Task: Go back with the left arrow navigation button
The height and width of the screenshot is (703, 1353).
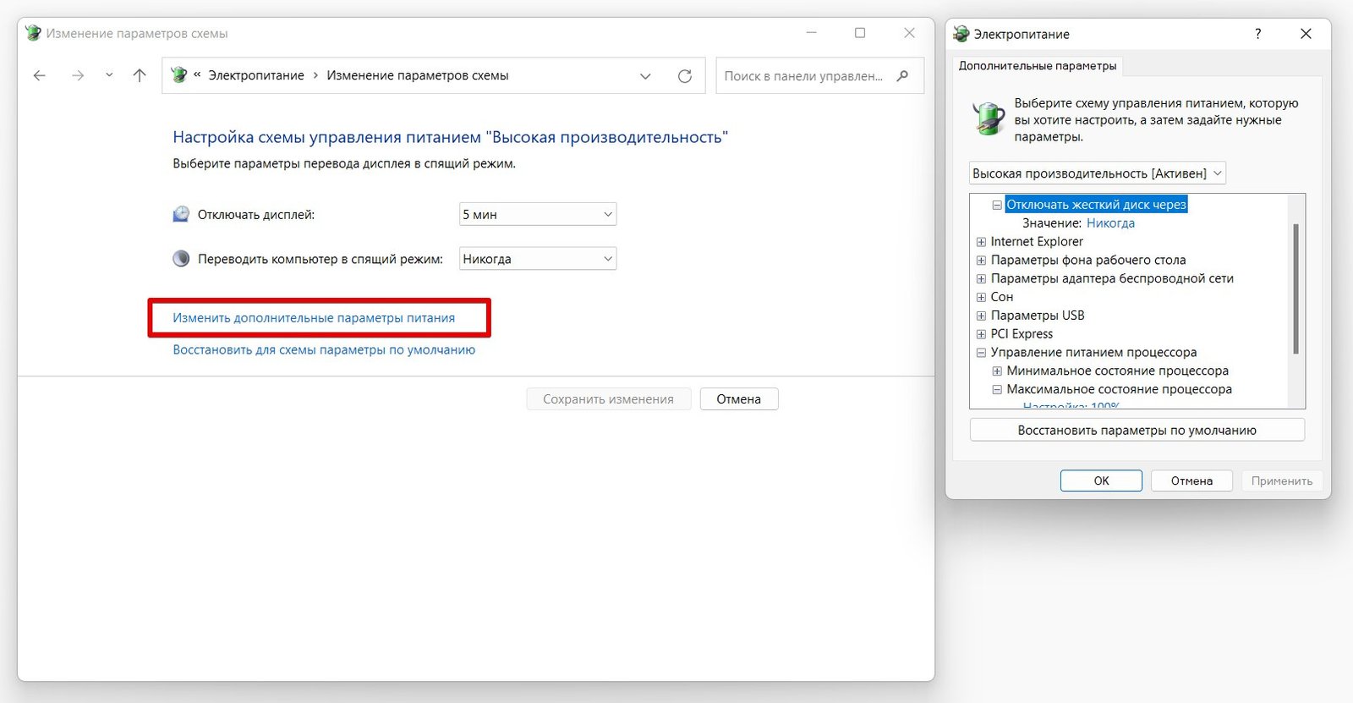Action: [40, 75]
